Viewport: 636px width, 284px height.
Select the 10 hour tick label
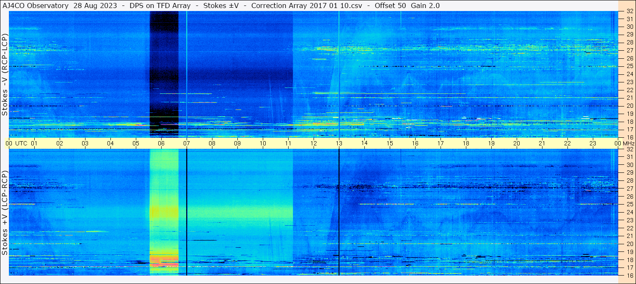pyautogui.click(x=263, y=143)
